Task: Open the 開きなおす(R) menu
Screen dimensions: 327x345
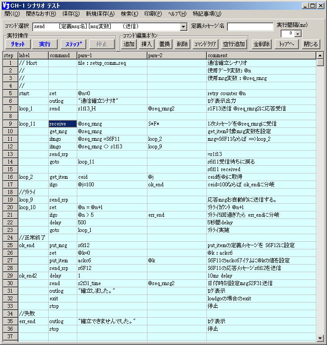Action: (41, 14)
